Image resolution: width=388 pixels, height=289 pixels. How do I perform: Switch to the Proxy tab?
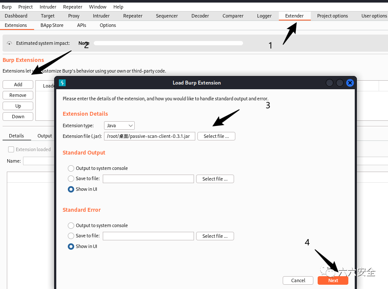click(x=74, y=16)
